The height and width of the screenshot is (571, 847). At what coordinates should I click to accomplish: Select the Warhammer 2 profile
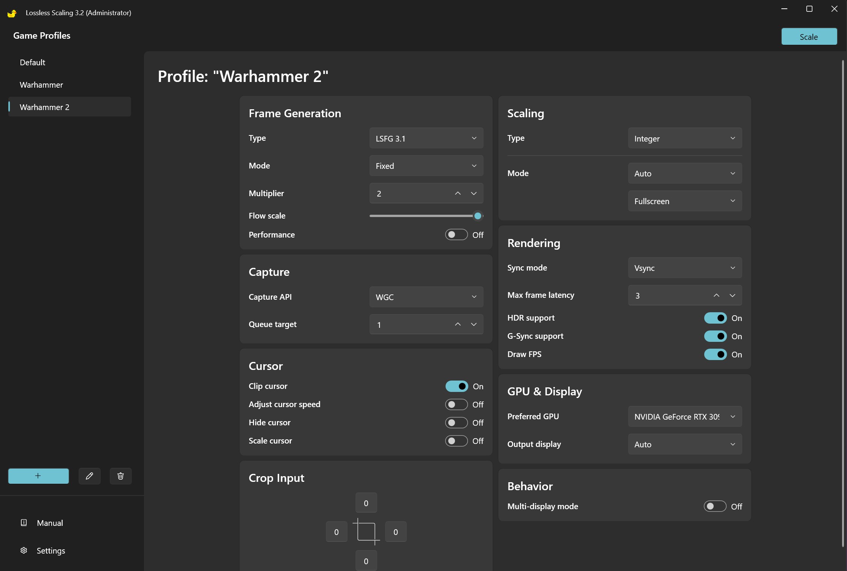click(70, 107)
